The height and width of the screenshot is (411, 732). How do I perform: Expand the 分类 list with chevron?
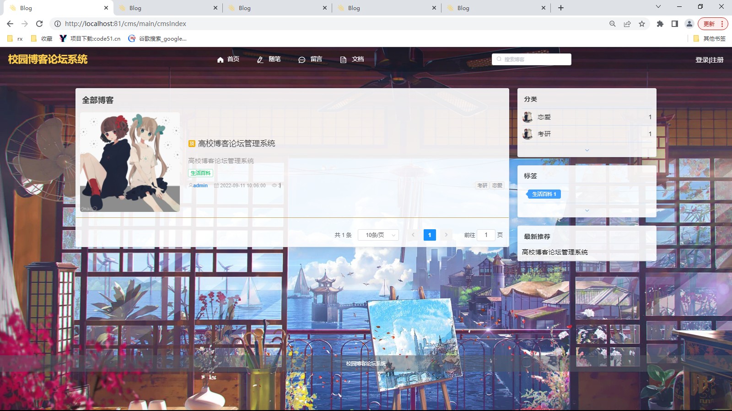(x=587, y=150)
